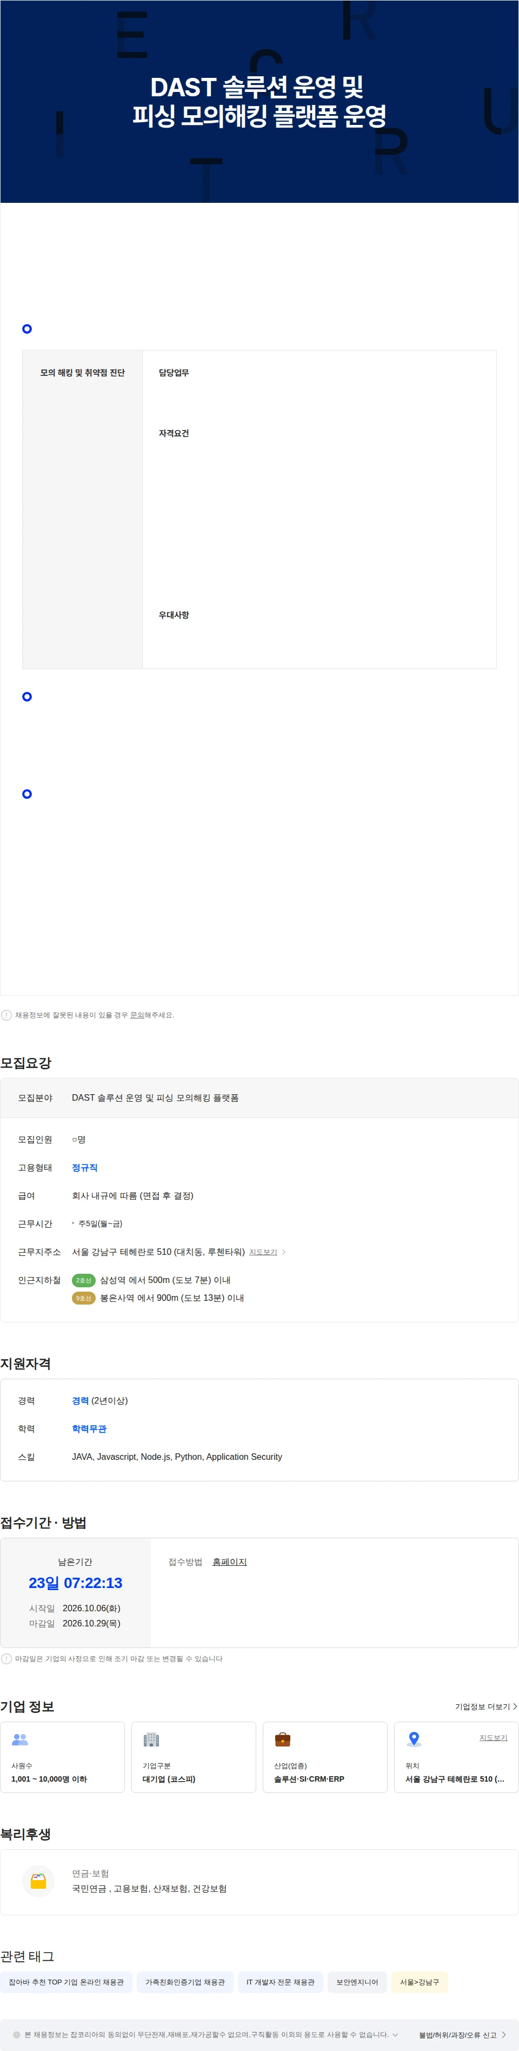519x2051 pixels.
Task: Click the green 2호선 subway badge
Action: (84, 1280)
